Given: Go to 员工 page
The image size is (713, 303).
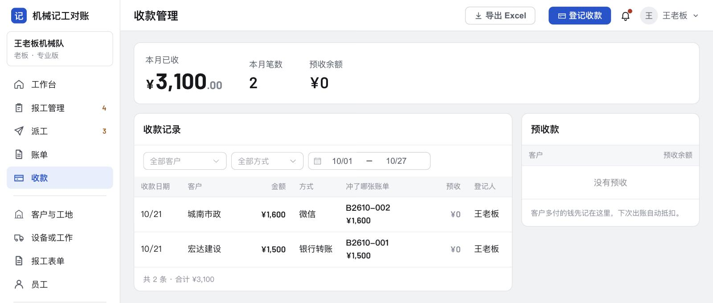Looking at the screenshot, I should coord(60,284).
